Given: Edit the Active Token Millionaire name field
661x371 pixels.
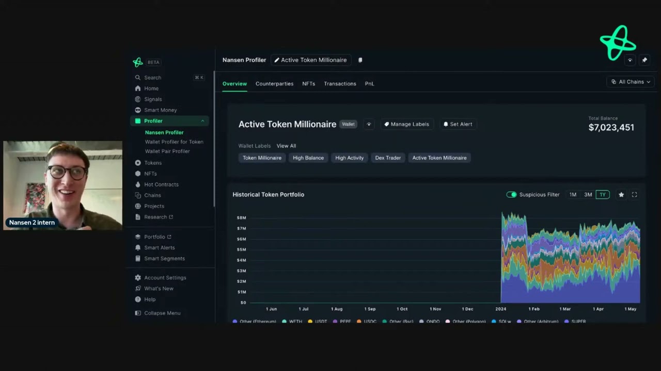Looking at the screenshot, I should click(310, 60).
